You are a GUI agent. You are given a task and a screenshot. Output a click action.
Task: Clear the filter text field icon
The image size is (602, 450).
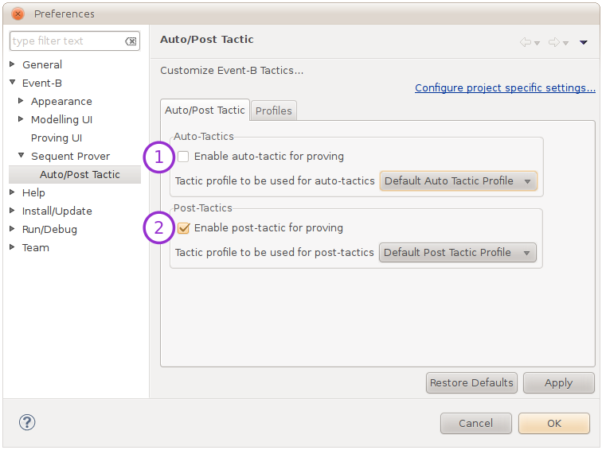(131, 41)
